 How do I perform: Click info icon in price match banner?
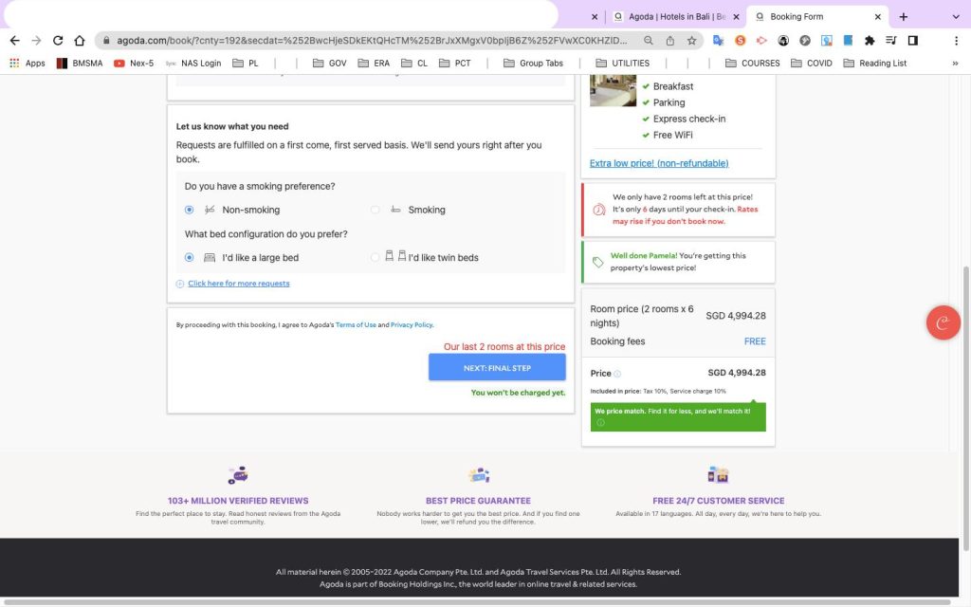pyautogui.click(x=600, y=422)
